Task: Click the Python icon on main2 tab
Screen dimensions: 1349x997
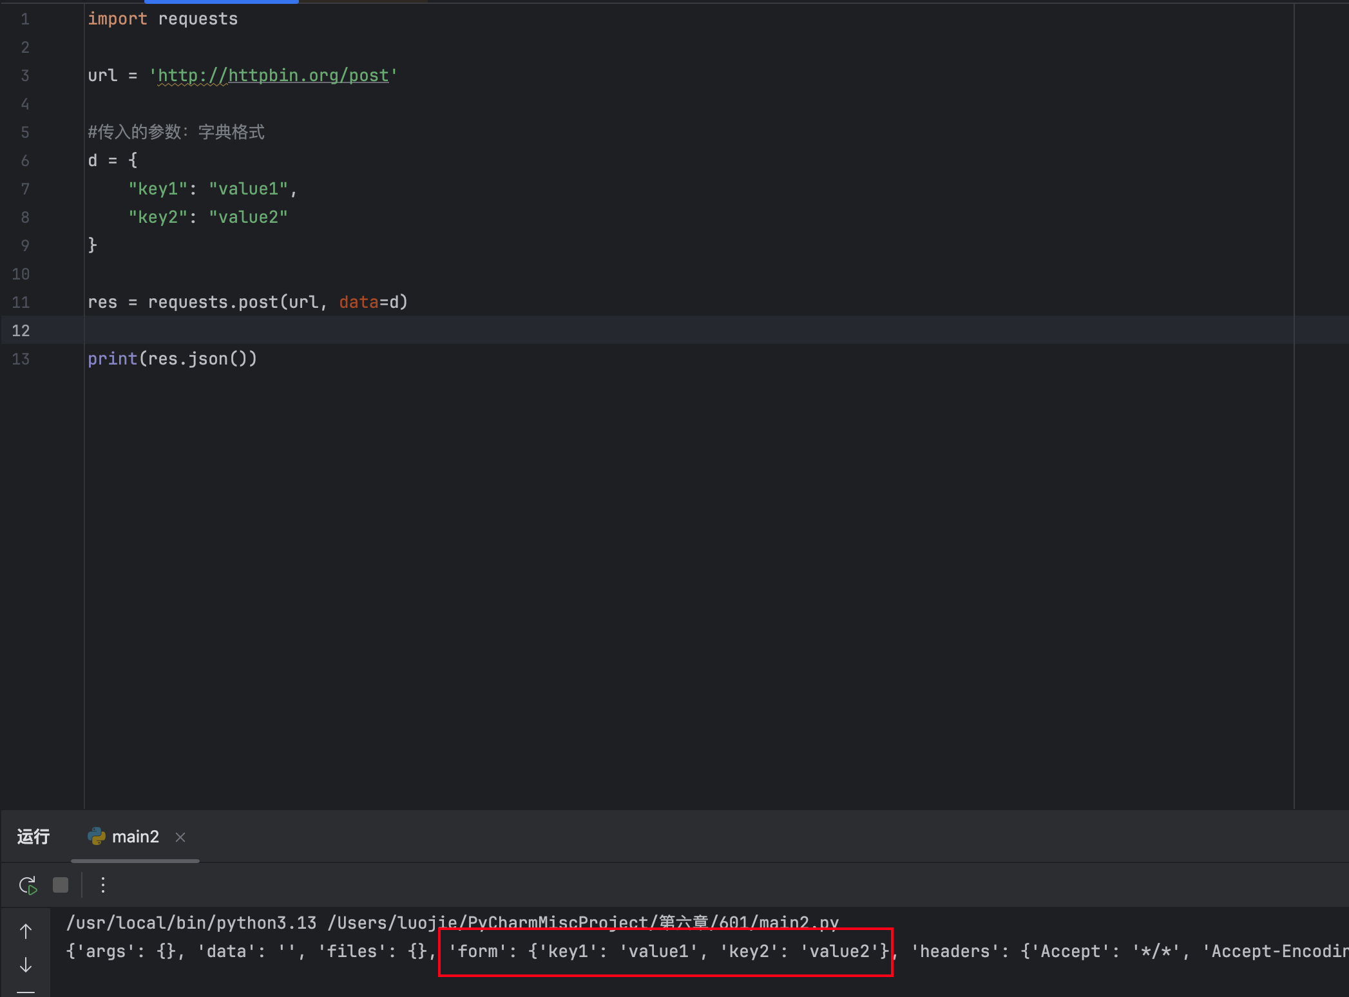Action: [x=97, y=837]
